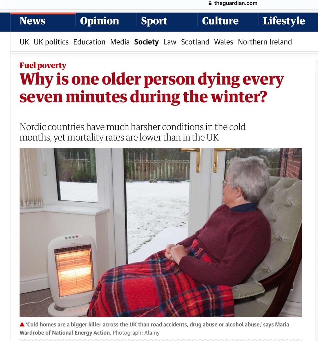Select the UK subsection link
The width and height of the screenshot is (318, 341).
[x=24, y=42]
